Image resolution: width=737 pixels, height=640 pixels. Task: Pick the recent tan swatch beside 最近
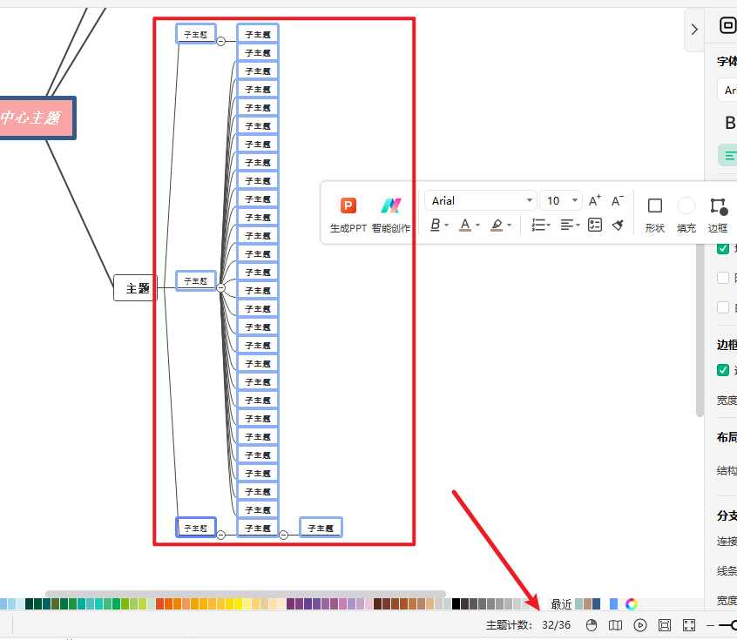pos(587,603)
